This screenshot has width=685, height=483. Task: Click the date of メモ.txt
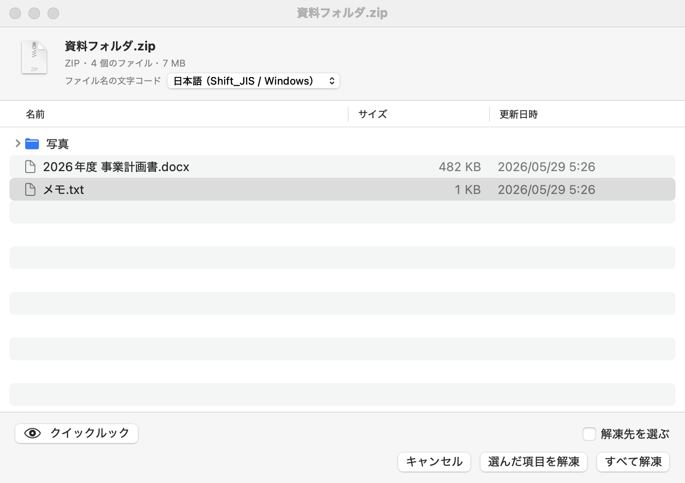click(x=547, y=190)
